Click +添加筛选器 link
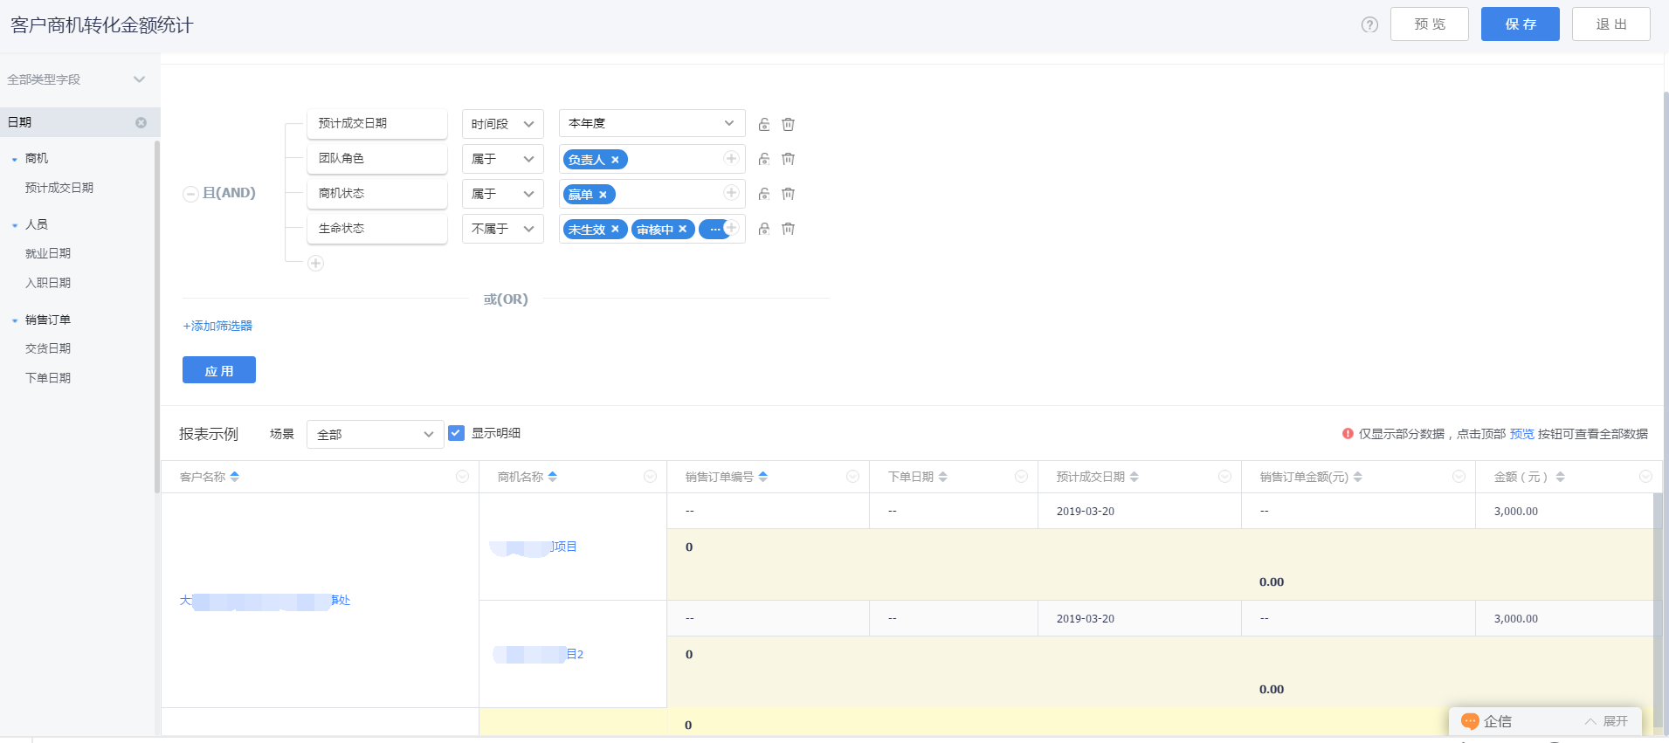1669x743 pixels. 217,326
